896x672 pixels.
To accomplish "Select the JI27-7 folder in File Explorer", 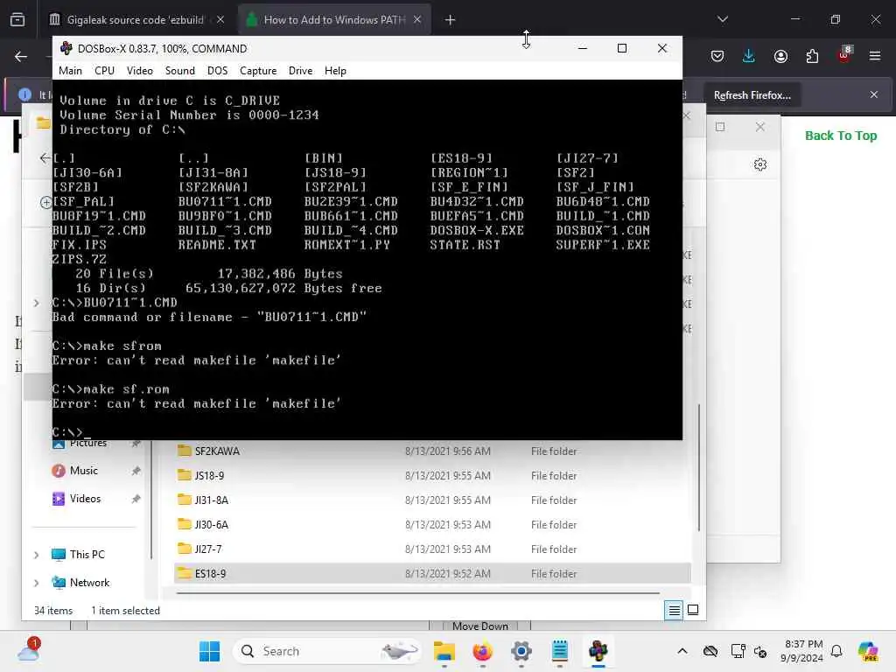I will 431,549.
